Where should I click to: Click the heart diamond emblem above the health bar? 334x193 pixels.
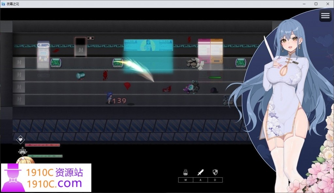(x=21, y=139)
